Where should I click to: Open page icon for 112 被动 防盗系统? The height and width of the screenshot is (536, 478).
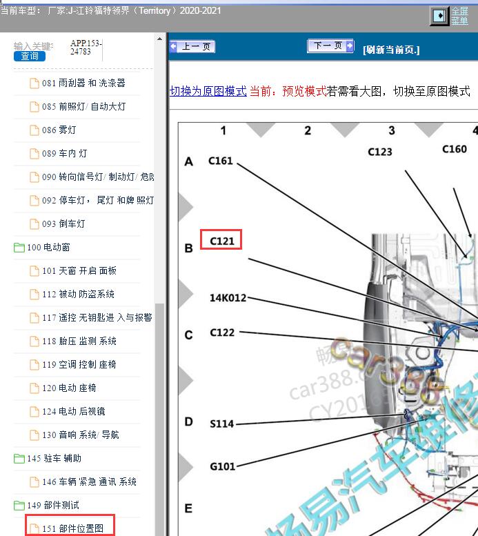click(34, 295)
